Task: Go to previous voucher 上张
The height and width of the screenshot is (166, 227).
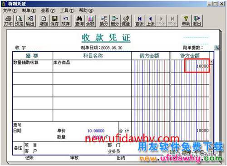Action: tap(150, 21)
